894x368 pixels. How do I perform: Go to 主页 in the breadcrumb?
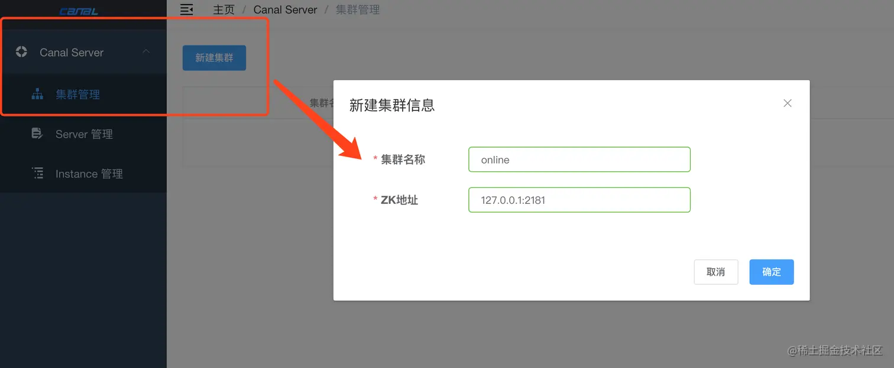click(223, 9)
